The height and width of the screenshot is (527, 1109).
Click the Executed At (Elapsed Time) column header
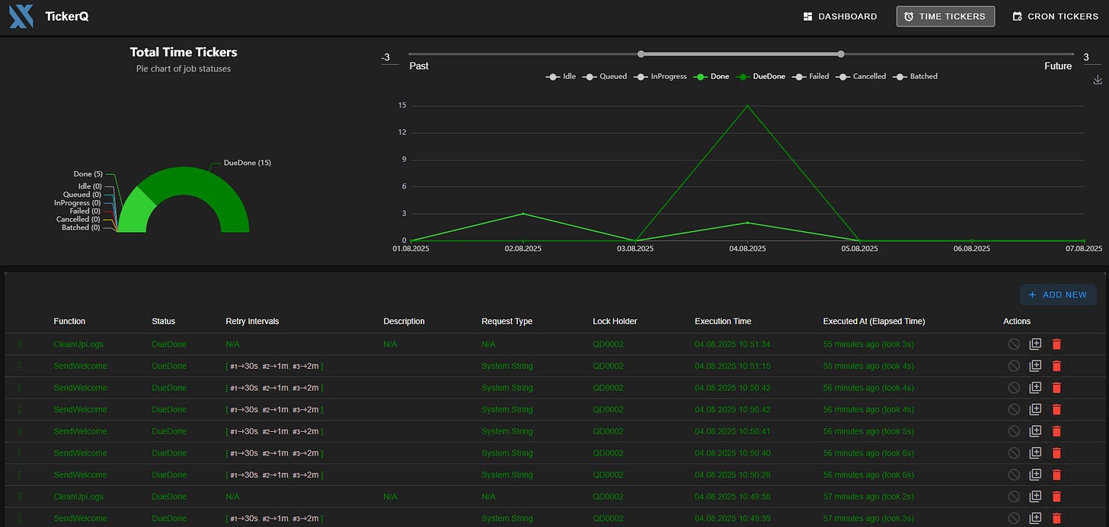point(874,322)
